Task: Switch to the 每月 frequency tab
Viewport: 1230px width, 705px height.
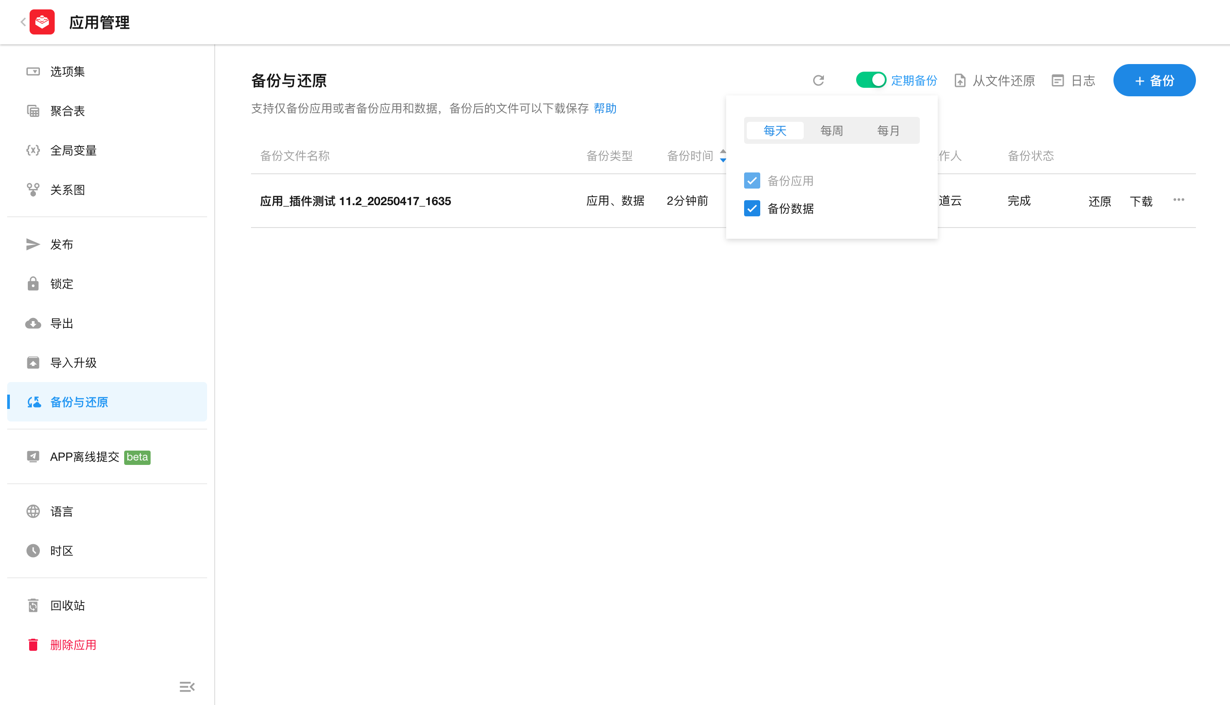Action: (888, 131)
